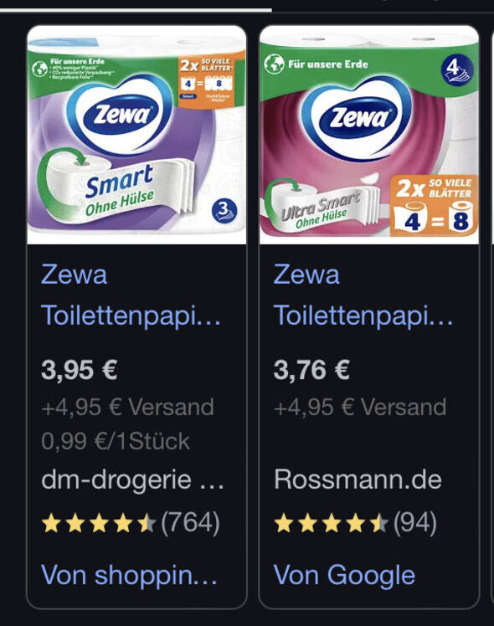The width and height of the screenshot is (494, 626).
Task: Click the 'Von Google' source link
Action: pos(344,575)
